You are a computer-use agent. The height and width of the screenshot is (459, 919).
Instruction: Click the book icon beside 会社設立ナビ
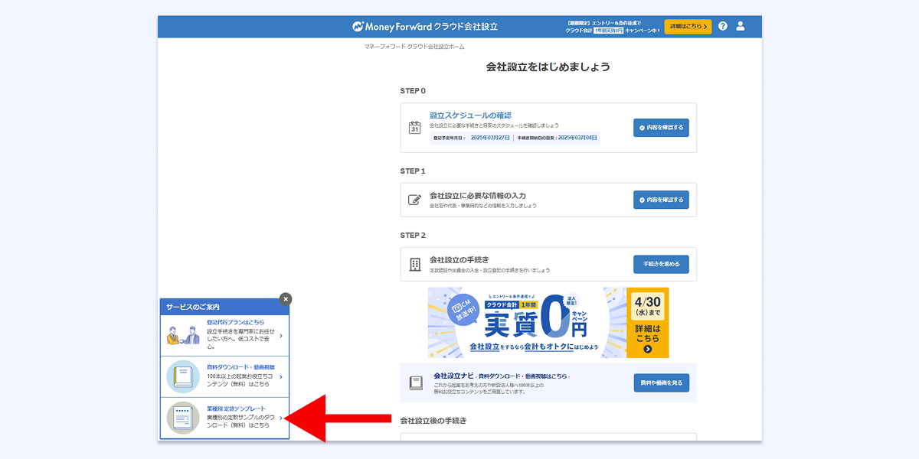pos(416,382)
